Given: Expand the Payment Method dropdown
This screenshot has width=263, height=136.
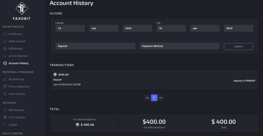Looking at the screenshot, I should click(180, 46).
